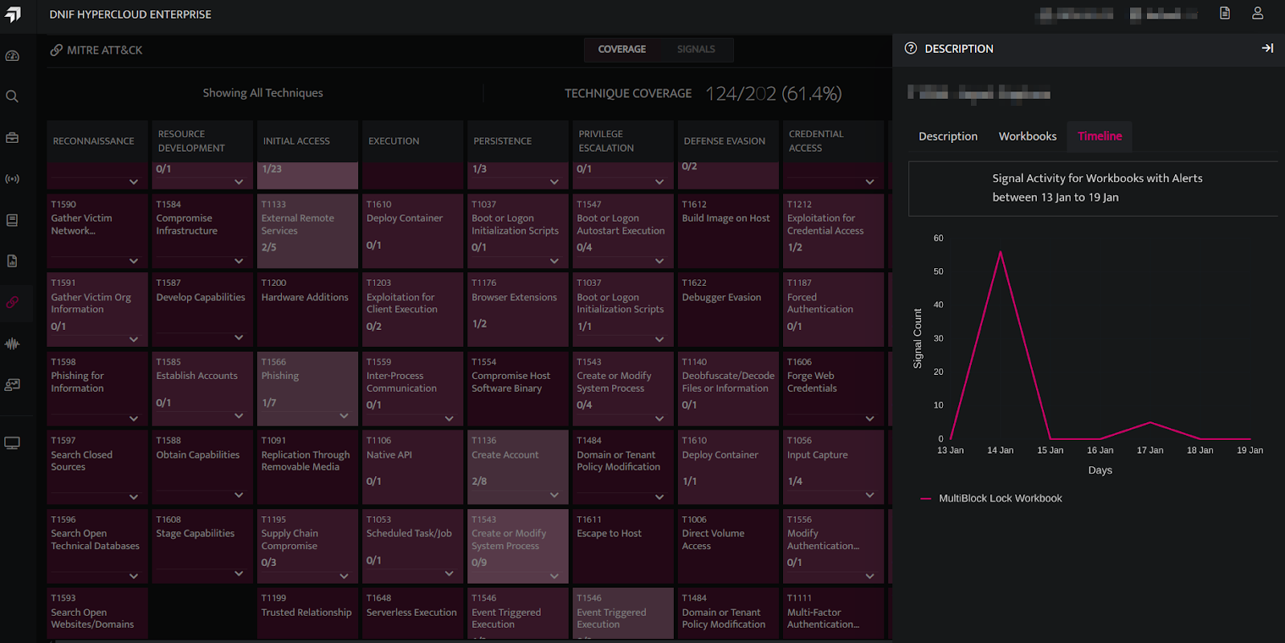Click the Reconnaissance column header

pyautogui.click(x=96, y=141)
